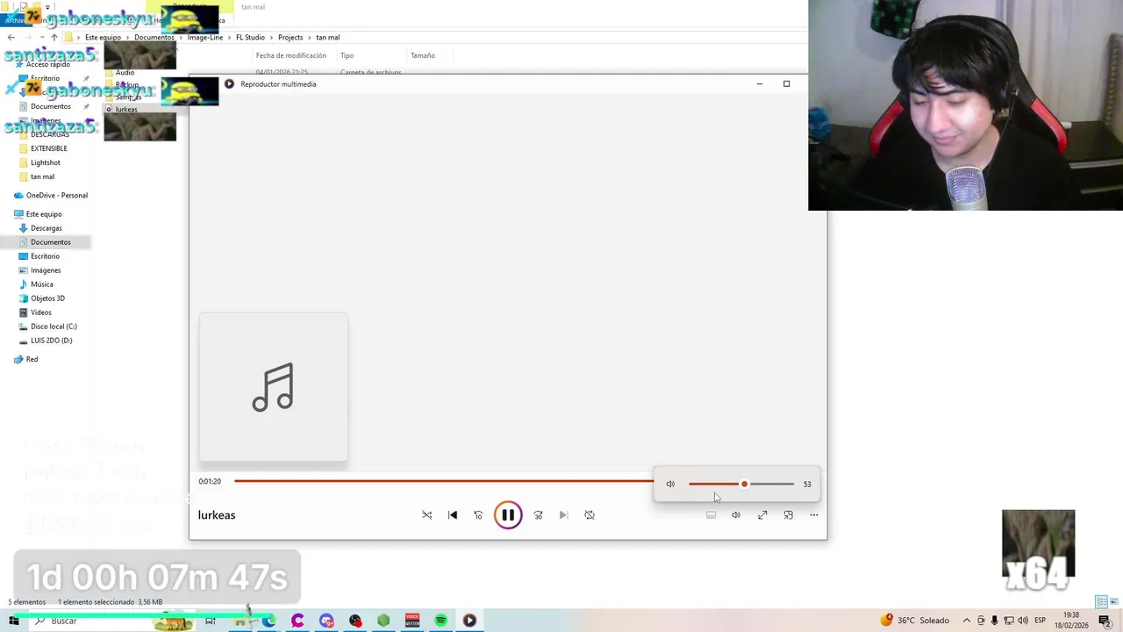This screenshot has width=1123, height=632.
Task: Mute audio via volume flyout speaker icon
Action: [670, 484]
